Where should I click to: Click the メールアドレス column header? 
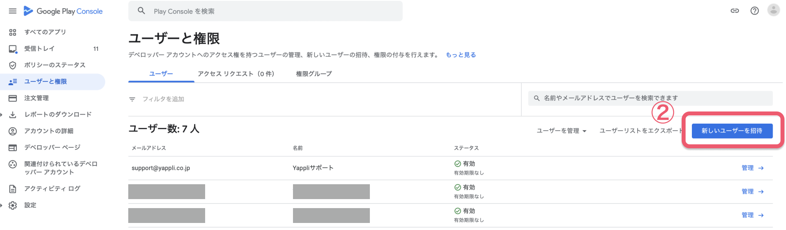click(149, 148)
